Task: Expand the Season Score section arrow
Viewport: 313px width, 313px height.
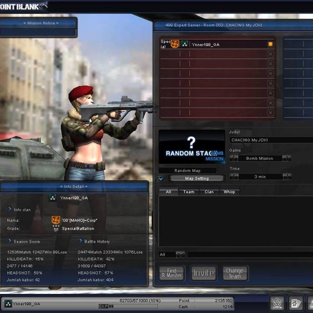Action: [x=10, y=241]
